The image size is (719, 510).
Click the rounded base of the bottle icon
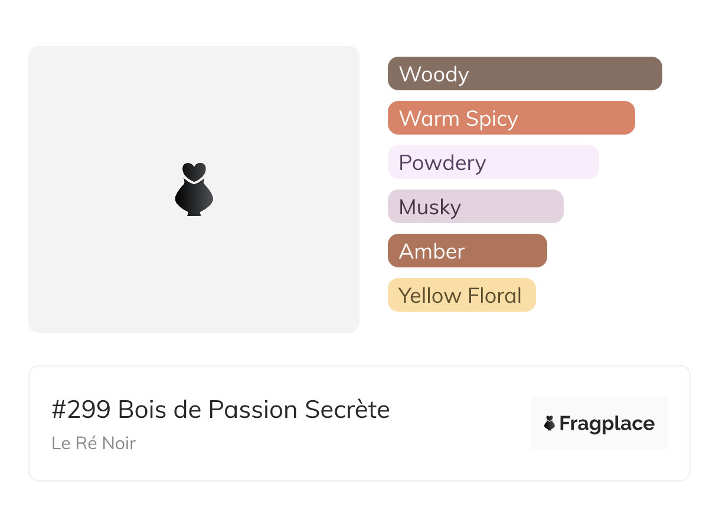point(194,201)
